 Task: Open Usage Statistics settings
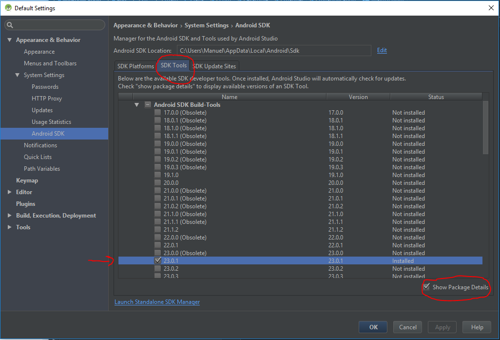point(51,121)
